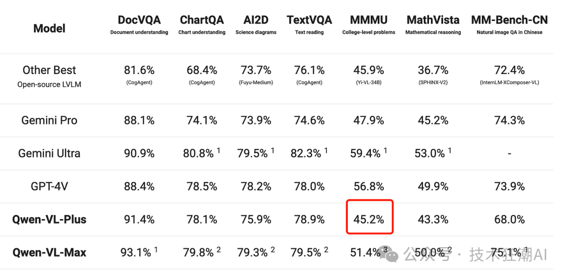Select Gemini Ultra's 80.8% ChartQA score
Image resolution: width=565 pixels, height=277 pixels.
(198, 153)
